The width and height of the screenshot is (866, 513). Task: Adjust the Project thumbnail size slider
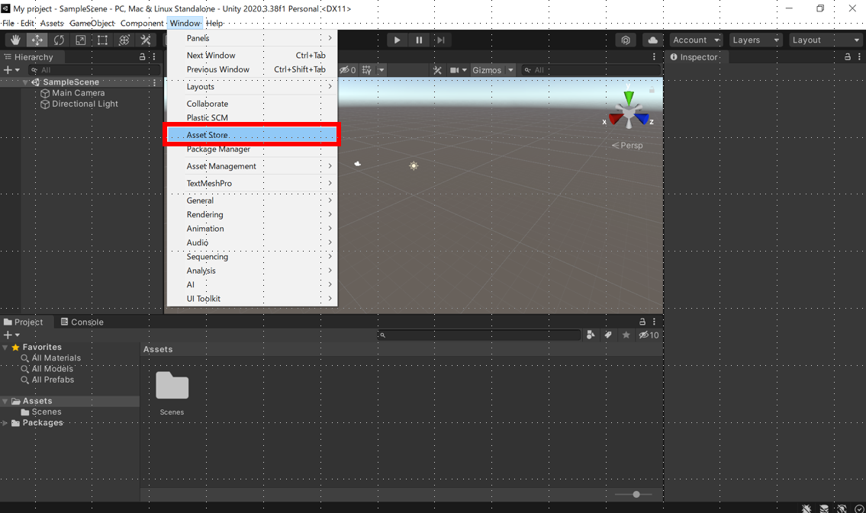(635, 494)
